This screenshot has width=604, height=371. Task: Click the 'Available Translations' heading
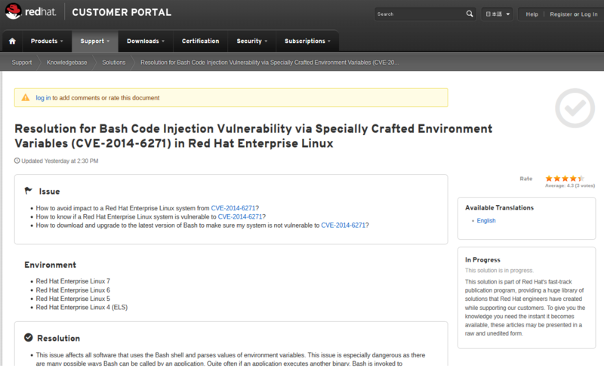click(x=499, y=208)
